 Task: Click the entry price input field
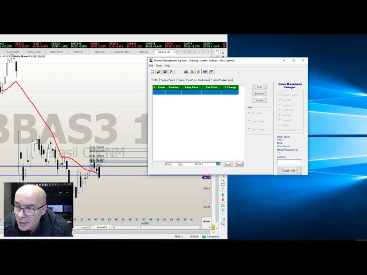(x=192, y=164)
